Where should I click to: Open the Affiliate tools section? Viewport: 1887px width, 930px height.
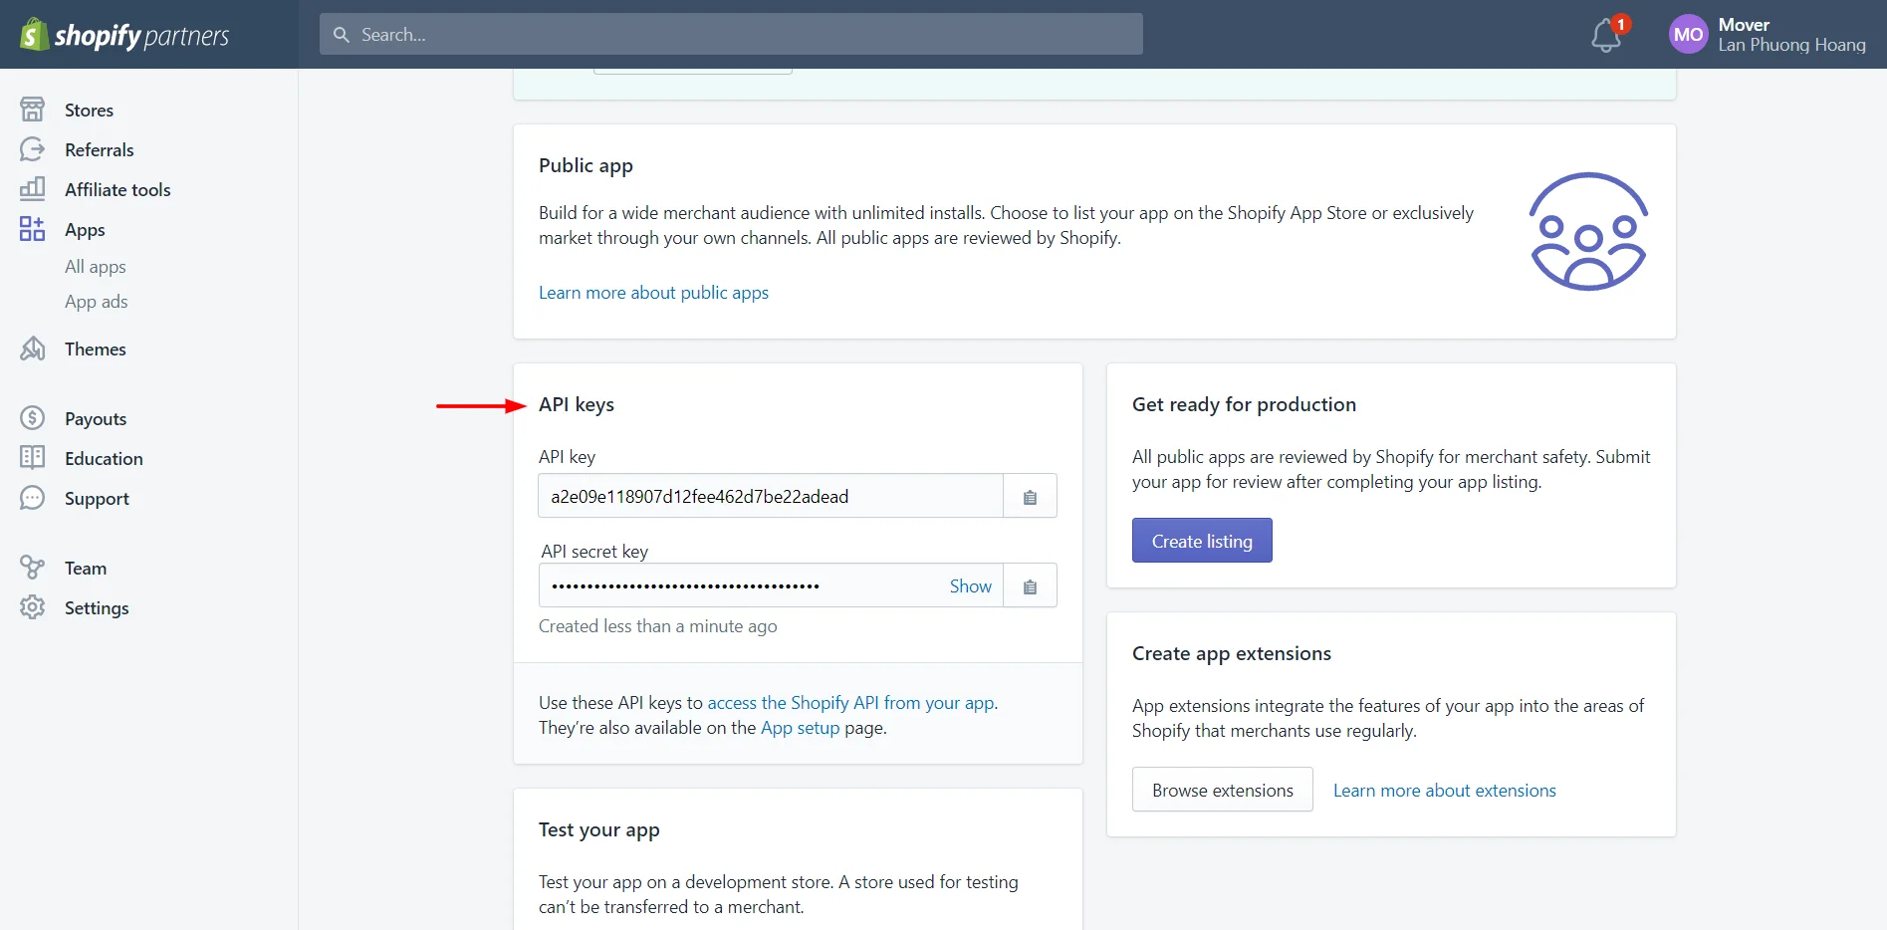coord(117,189)
